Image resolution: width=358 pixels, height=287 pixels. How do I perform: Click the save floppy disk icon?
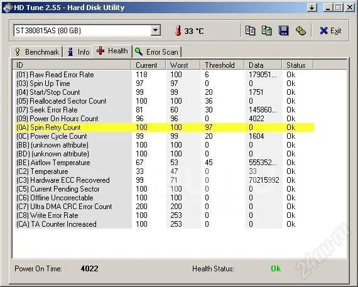283,31
